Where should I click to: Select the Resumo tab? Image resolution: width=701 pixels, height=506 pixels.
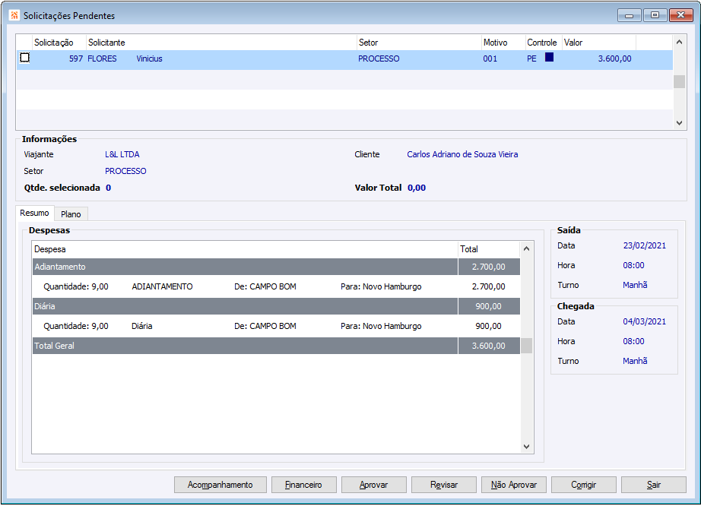34,213
